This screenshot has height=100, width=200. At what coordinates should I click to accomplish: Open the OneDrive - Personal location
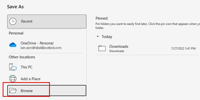click(37, 43)
